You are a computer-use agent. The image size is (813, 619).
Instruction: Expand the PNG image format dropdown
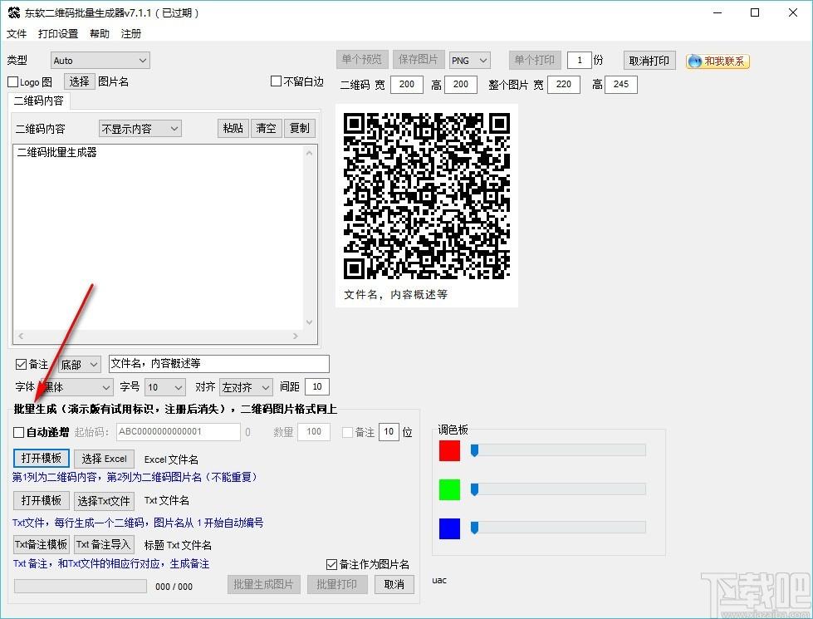(469, 60)
